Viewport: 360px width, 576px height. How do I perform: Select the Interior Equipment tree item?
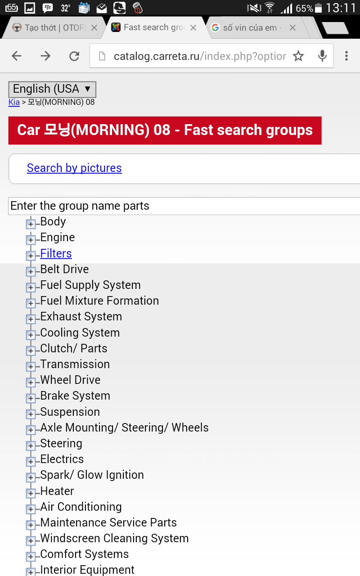coord(87,570)
